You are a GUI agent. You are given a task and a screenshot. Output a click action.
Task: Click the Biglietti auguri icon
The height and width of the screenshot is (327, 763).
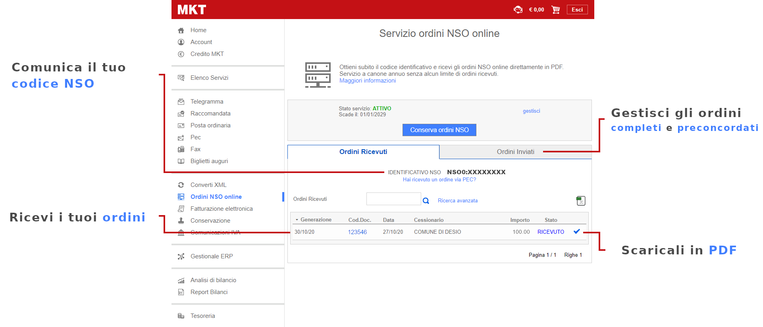coord(181,161)
